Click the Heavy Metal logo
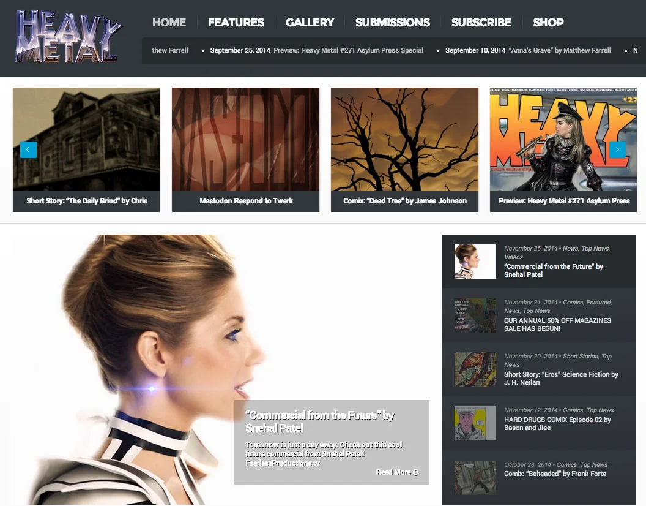Image resolution: width=646 pixels, height=506 pixels. (69, 37)
